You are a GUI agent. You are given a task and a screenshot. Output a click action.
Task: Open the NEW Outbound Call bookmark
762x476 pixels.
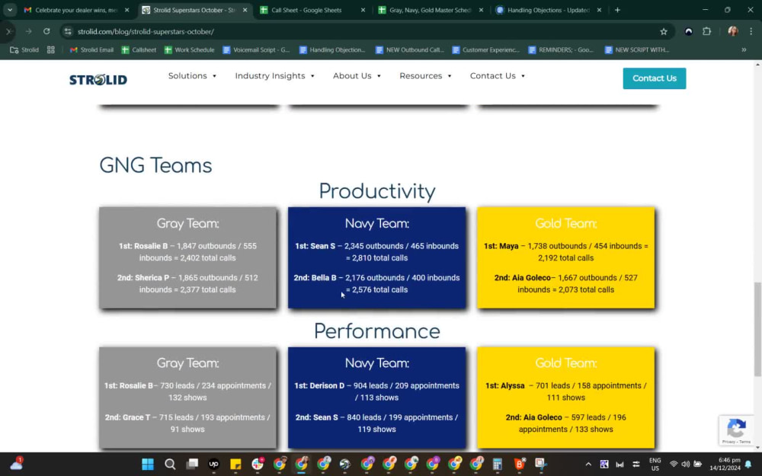coord(410,50)
